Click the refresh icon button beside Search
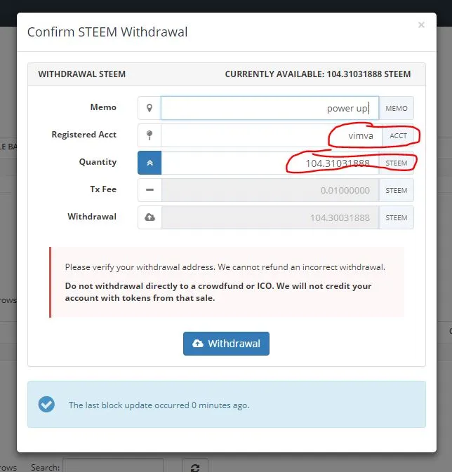 (194, 467)
